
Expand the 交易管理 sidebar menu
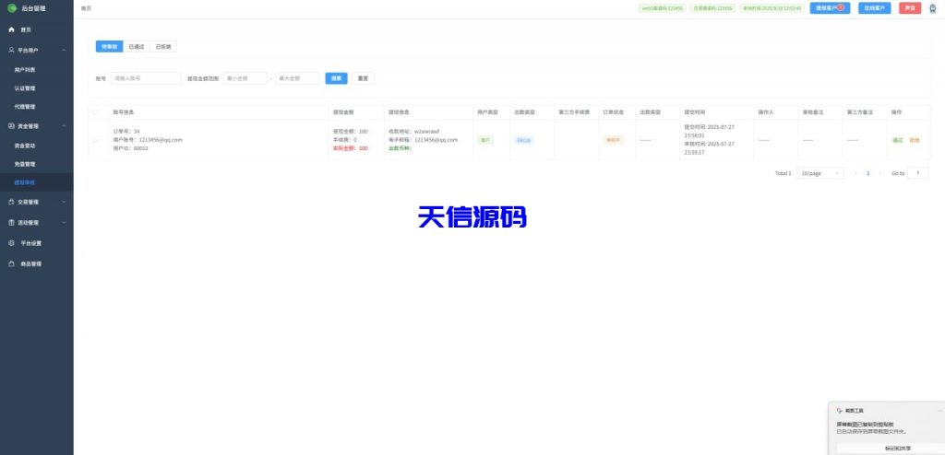[37, 202]
